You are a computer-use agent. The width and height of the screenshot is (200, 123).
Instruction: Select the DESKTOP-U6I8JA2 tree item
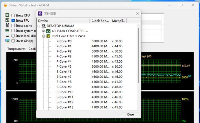click(x=60, y=26)
